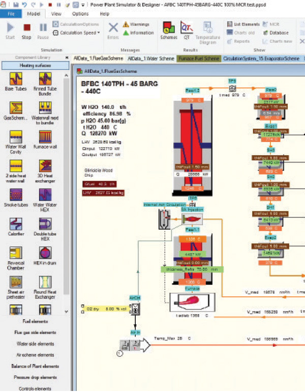Select the Bare Tubes component
The height and width of the screenshot is (392, 305).
pos(16,79)
